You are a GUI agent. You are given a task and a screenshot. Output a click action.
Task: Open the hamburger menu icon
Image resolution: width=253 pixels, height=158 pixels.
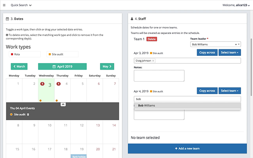[x=4, y=5]
